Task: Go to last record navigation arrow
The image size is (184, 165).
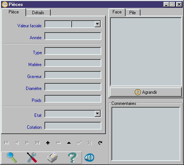Action: (x=38, y=143)
